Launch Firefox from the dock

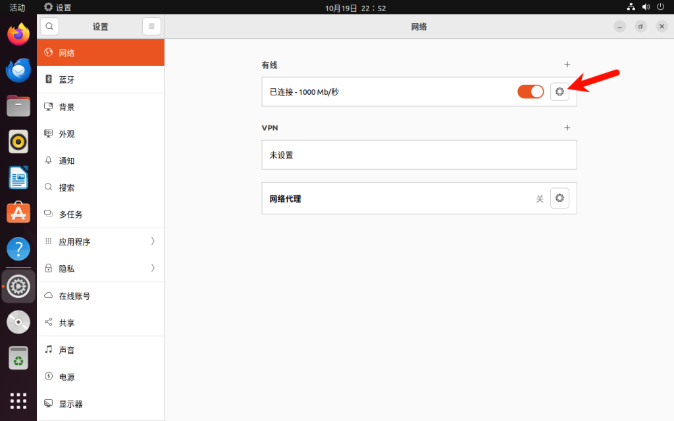[x=18, y=34]
